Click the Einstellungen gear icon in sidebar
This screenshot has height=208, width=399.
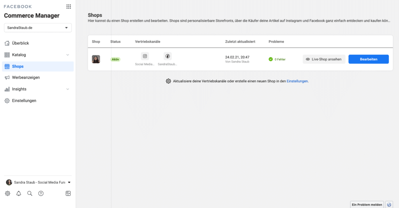7,101
